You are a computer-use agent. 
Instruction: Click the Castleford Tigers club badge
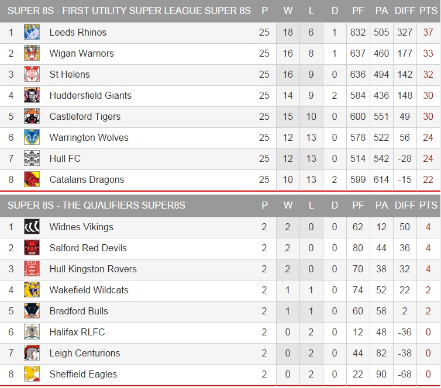[x=32, y=116]
